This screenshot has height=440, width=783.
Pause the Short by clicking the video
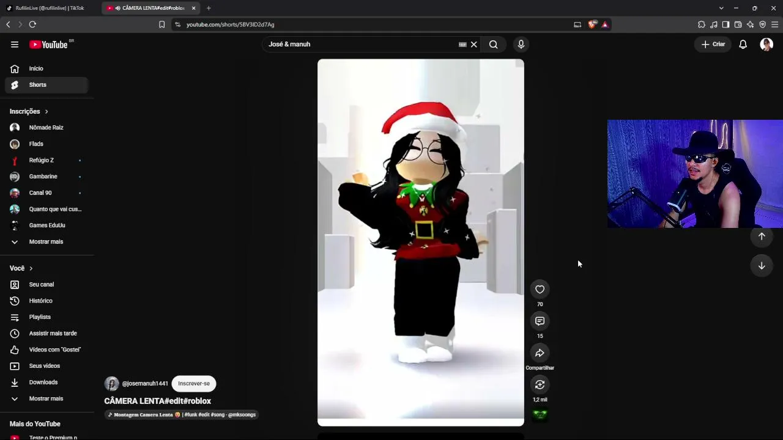tap(421, 243)
